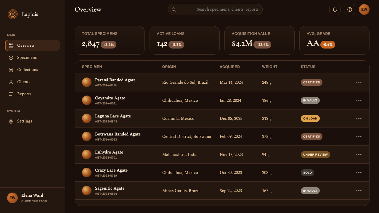Open more options for Laguna Lace Agate
The height and width of the screenshot is (213, 379).
[359, 118]
